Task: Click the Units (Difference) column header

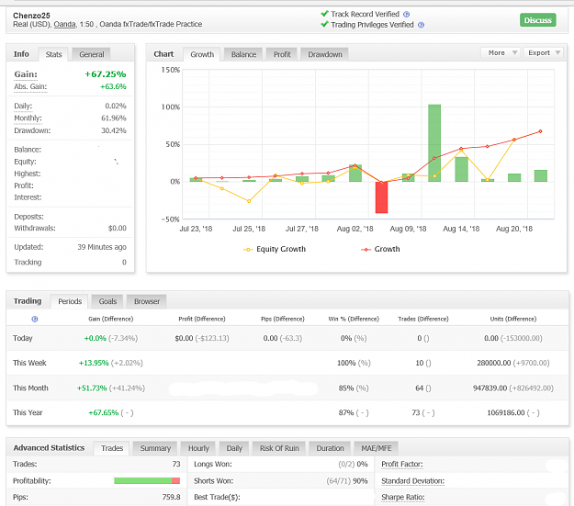Action: (x=513, y=319)
